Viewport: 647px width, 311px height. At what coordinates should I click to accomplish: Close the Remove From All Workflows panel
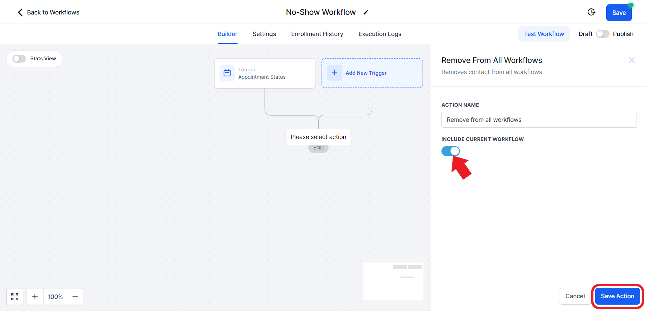click(x=632, y=60)
